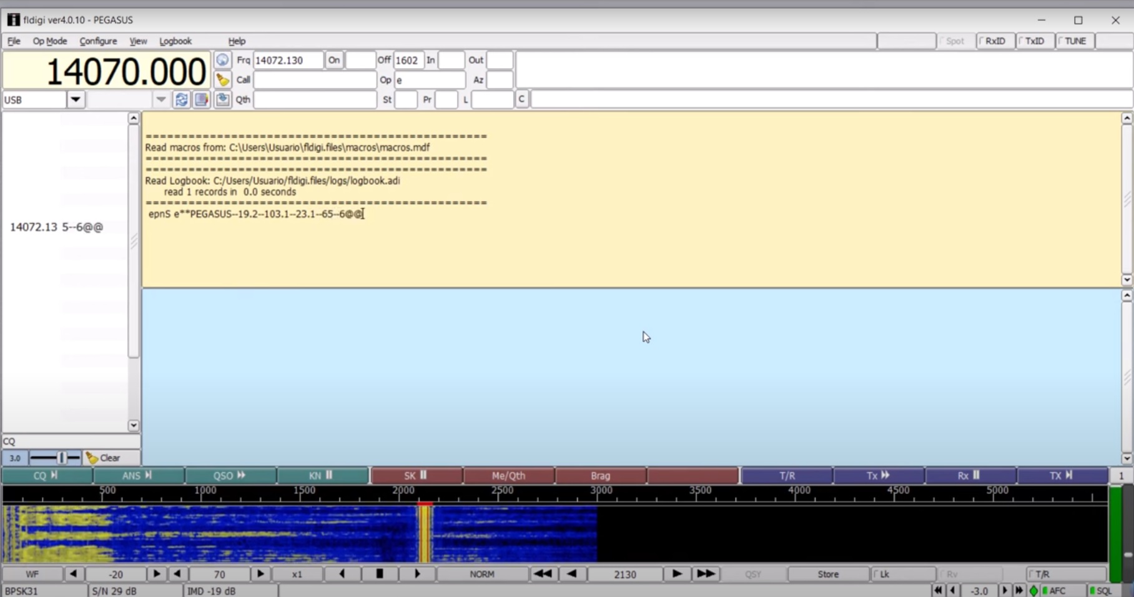Click the 3.0 signal browser slider
This screenshot has width=1134, height=597.
(x=56, y=458)
